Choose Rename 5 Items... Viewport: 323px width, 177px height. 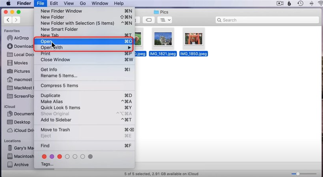(84, 76)
